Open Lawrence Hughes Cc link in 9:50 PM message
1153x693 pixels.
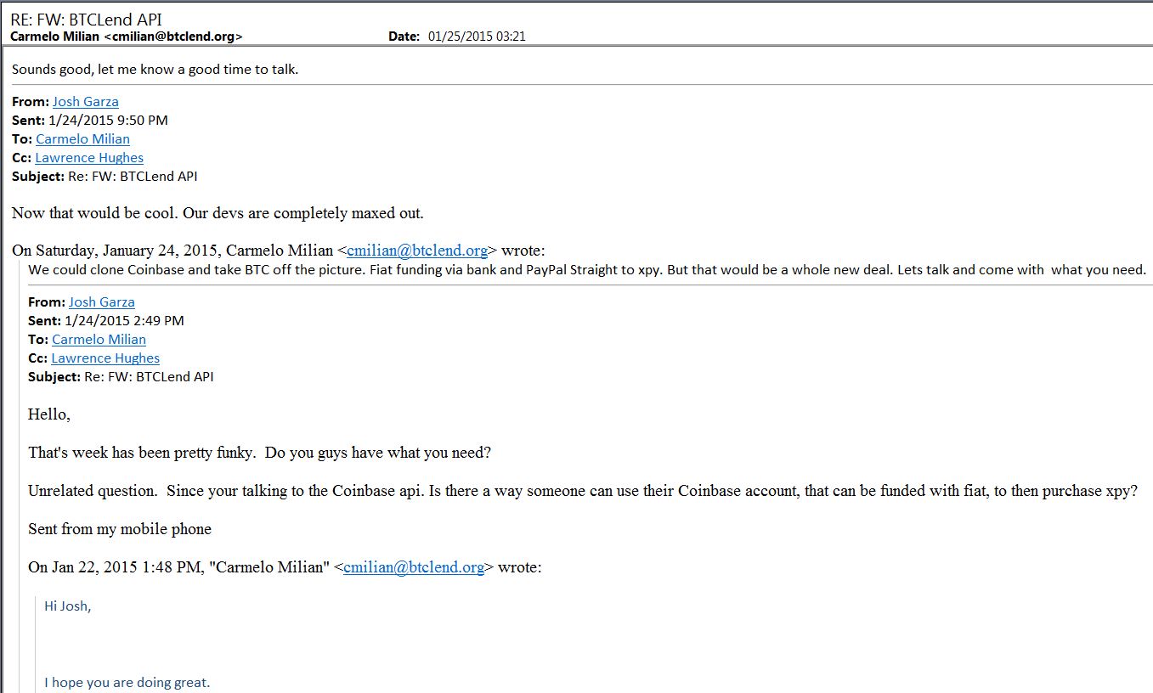coord(89,158)
